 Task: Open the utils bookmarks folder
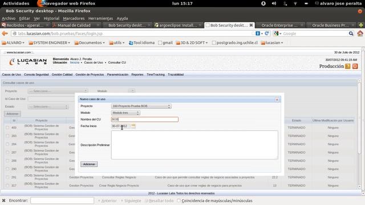(x=117, y=43)
